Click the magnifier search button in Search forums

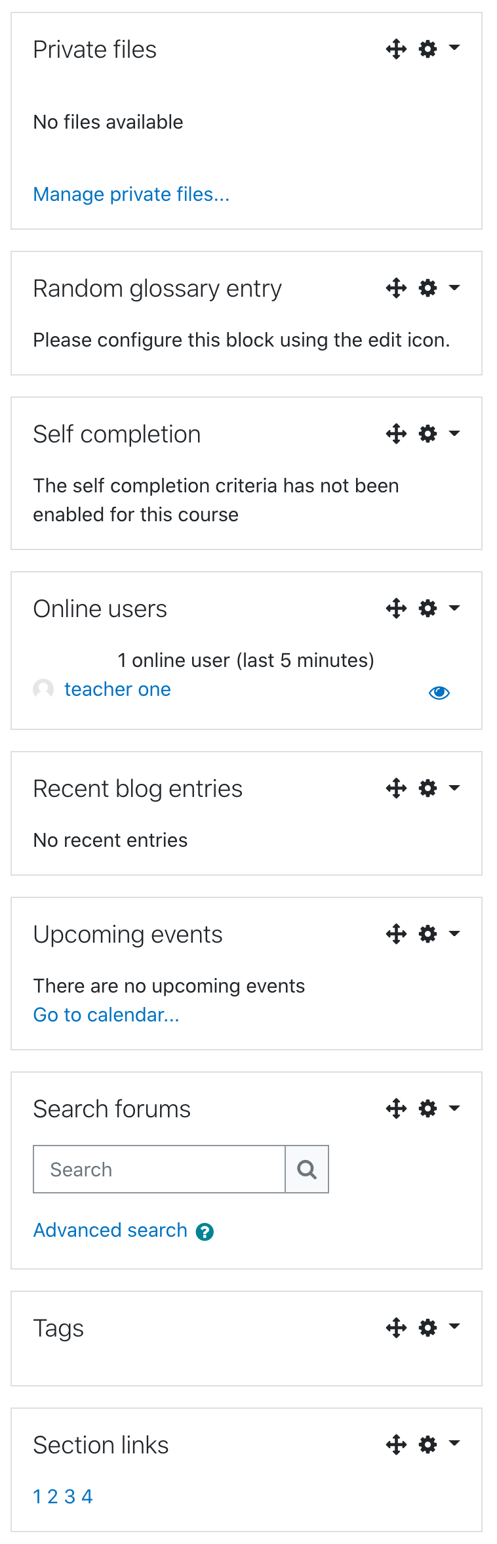pyautogui.click(x=307, y=1169)
